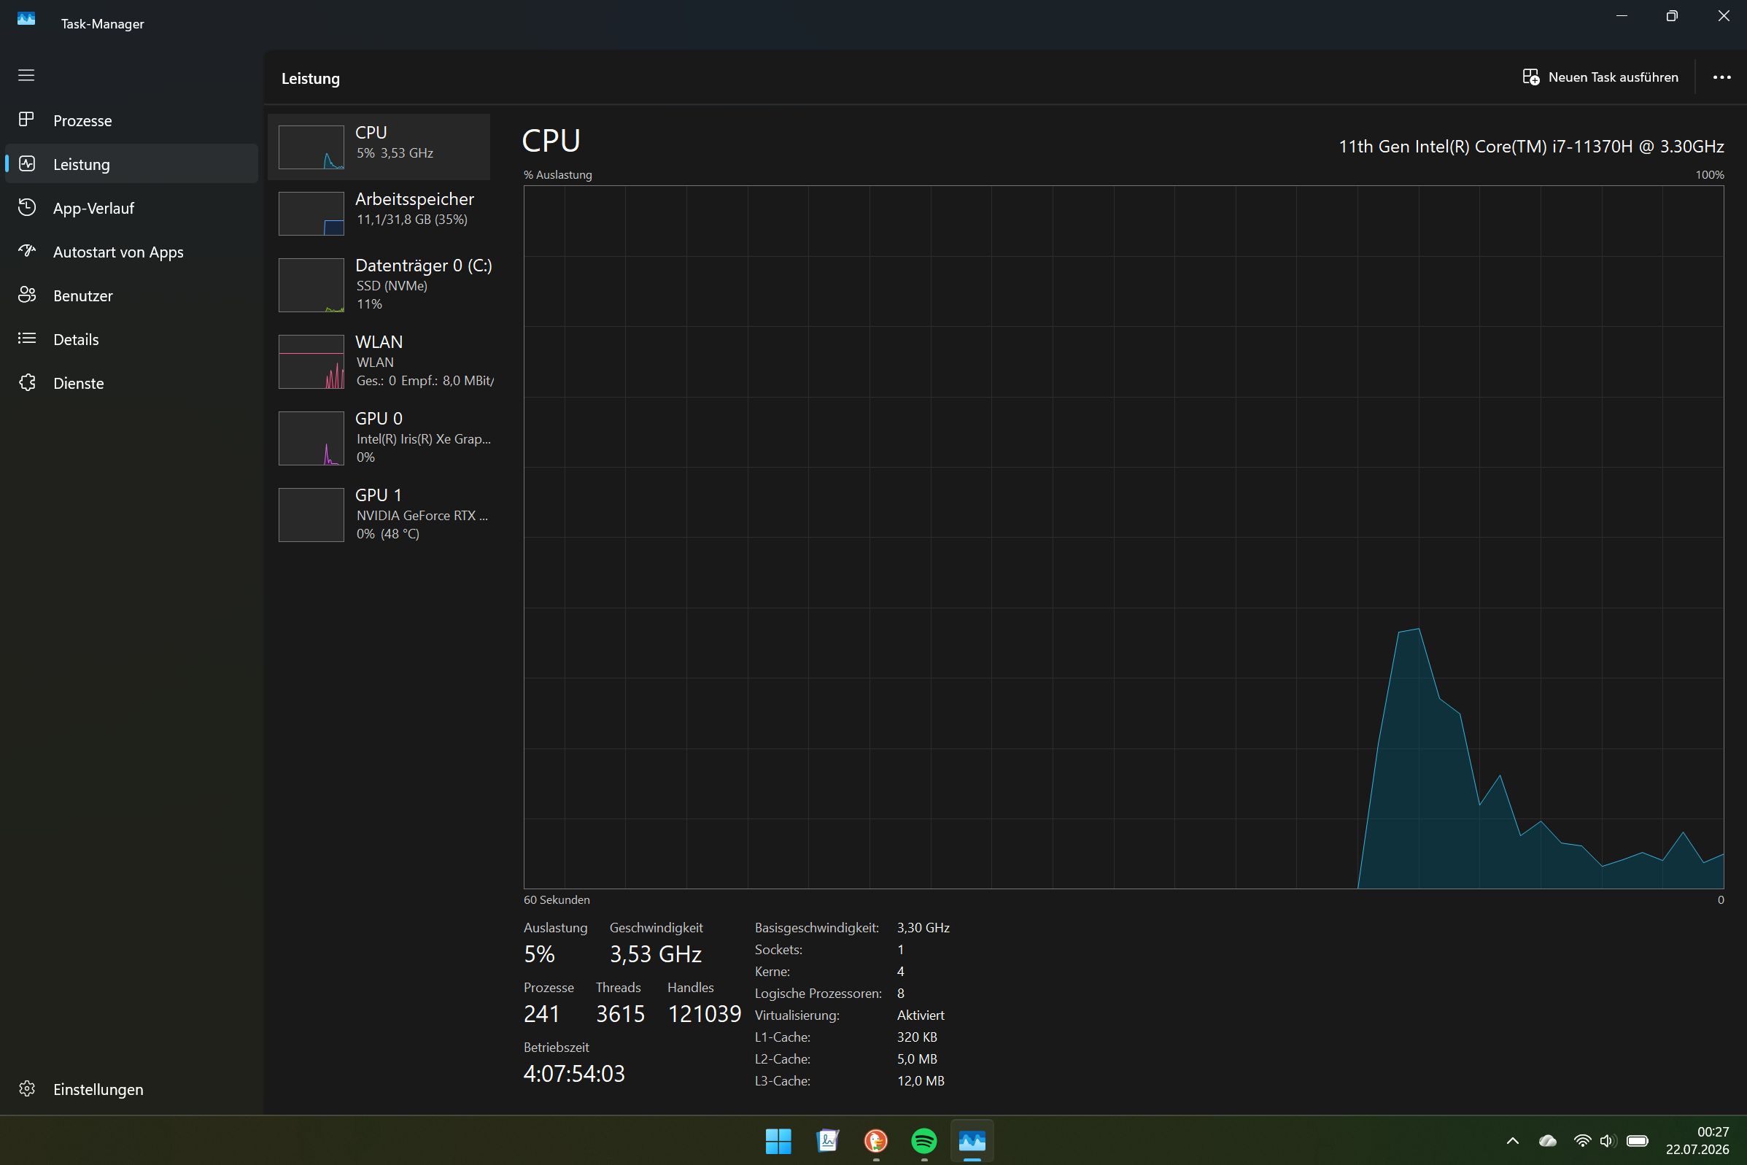The image size is (1747, 1165).
Task: Open the Dienste services icon
Action: click(27, 383)
